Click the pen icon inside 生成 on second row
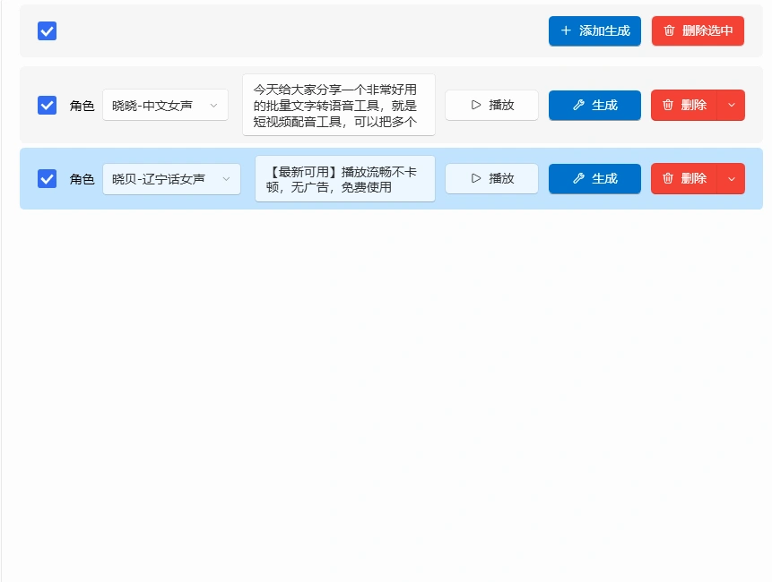 tap(581, 178)
